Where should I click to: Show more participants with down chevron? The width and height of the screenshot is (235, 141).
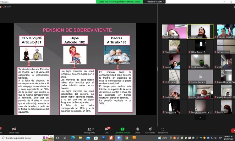[200, 117]
